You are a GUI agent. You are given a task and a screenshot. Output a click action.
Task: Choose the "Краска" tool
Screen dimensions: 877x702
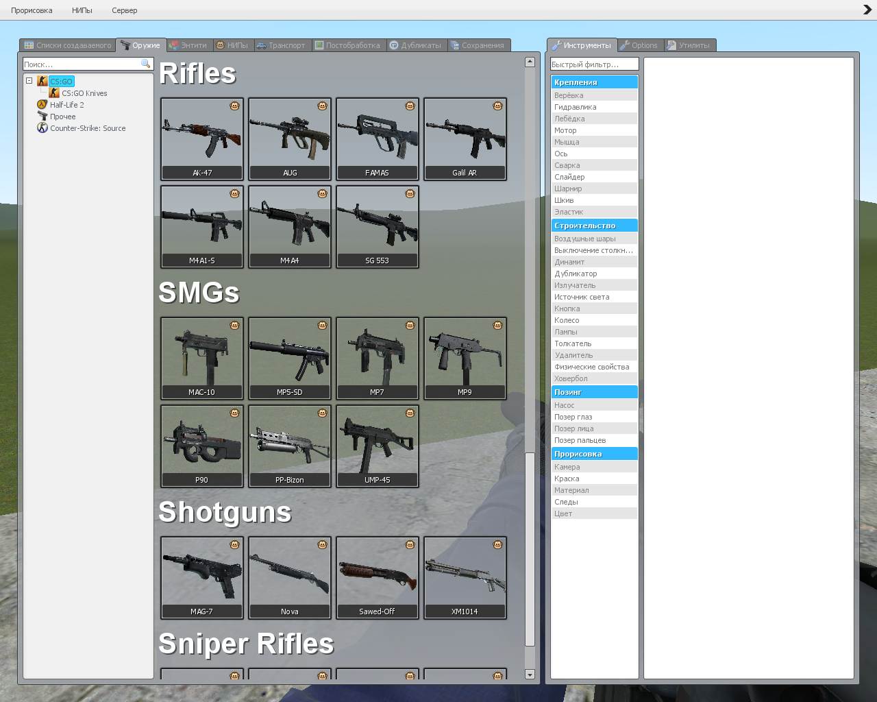coord(595,479)
